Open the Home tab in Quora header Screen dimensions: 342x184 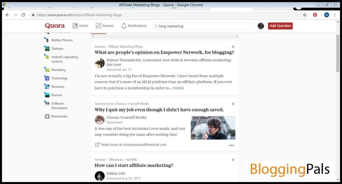coord(80,26)
